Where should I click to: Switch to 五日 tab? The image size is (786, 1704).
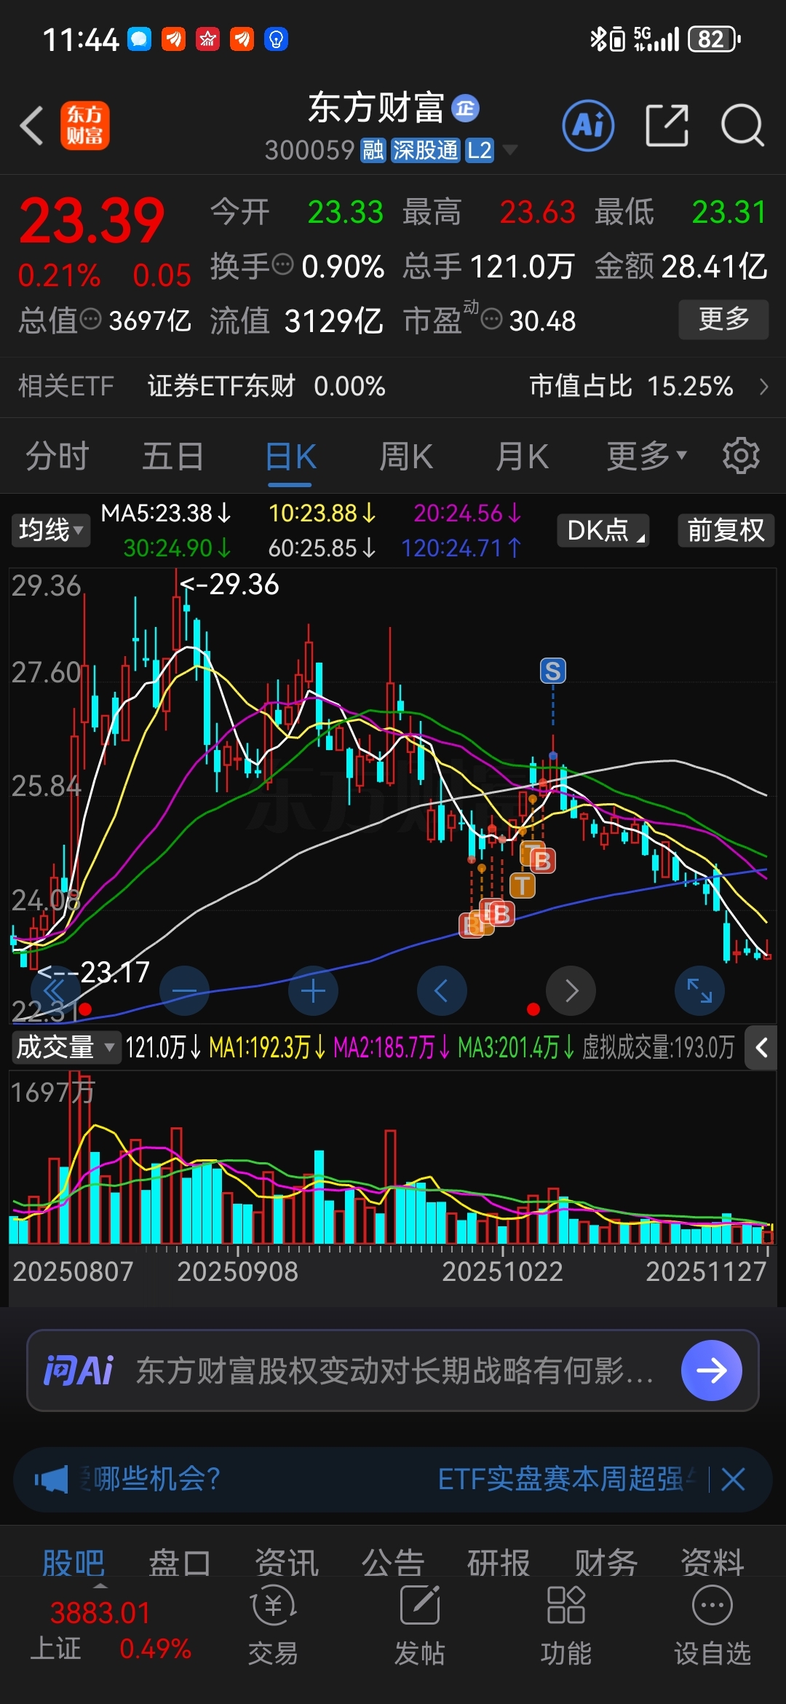tap(173, 457)
